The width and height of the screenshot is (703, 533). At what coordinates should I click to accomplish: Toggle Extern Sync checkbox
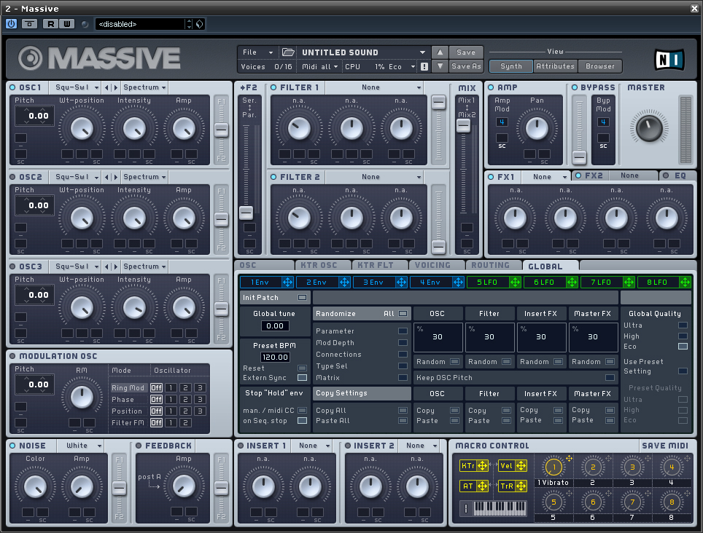pyautogui.click(x=302, y=378)
